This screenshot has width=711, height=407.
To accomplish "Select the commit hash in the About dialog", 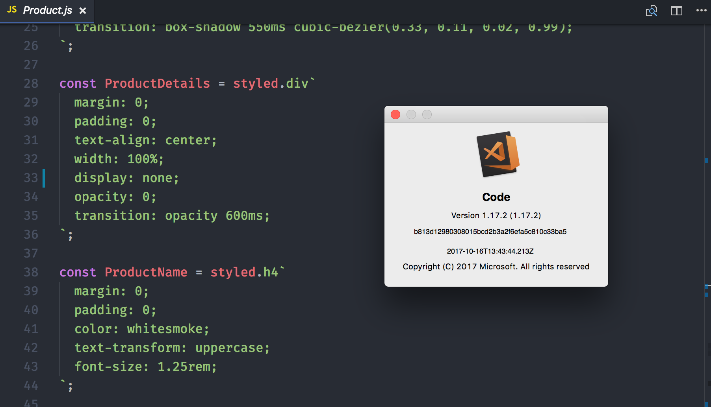I will pyautogui.click(x=490, y=232).
